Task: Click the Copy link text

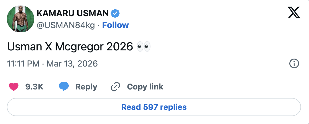Action: [x=145, y=87]
